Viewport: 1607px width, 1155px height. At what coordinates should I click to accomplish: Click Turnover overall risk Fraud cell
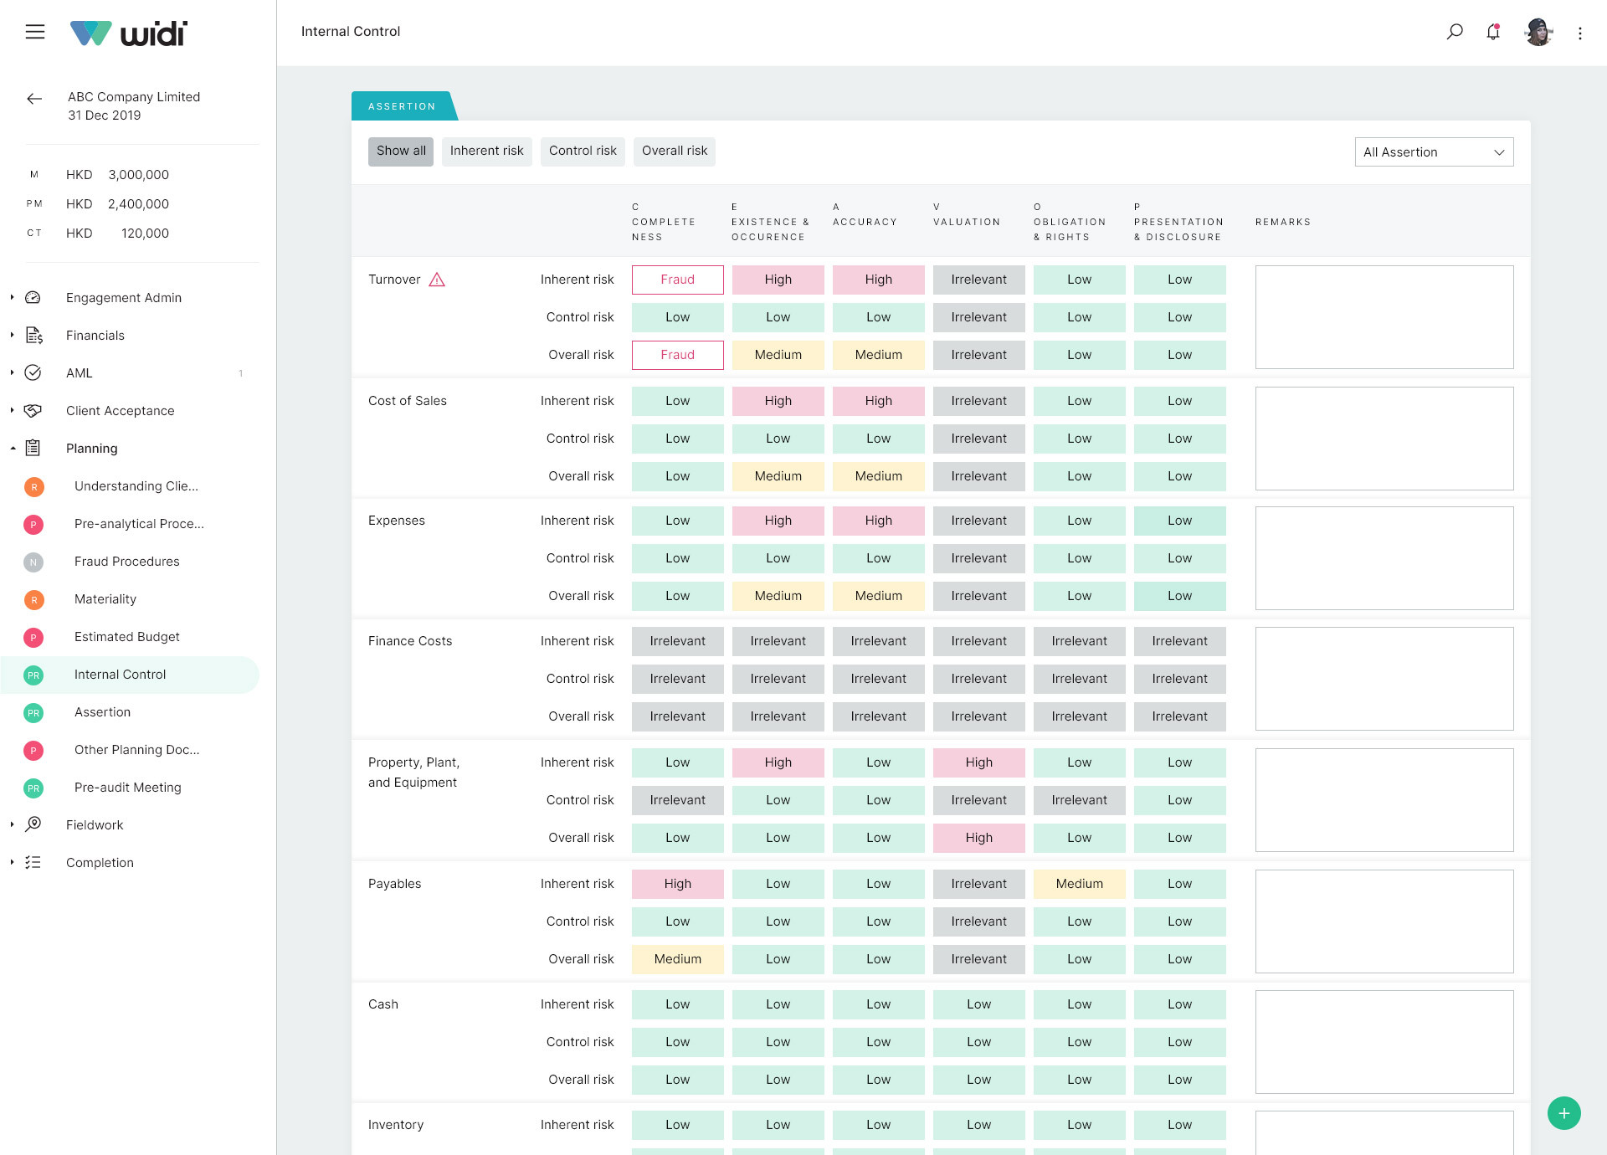tap(678, 355)
